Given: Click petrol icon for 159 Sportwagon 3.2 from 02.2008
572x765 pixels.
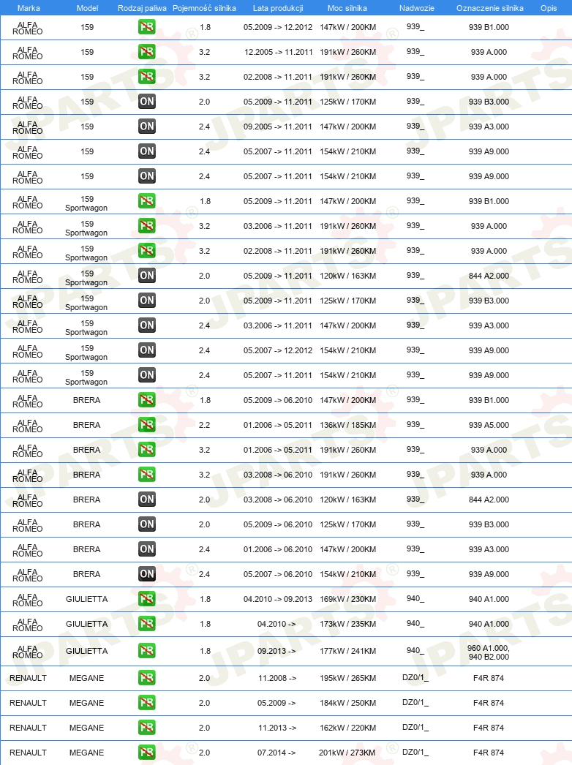Looking at the screenshot, I should click(147, 251).
